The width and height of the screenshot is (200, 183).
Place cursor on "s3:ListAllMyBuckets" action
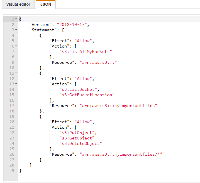(85, 52)
